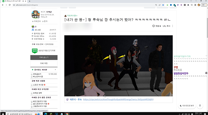
Task: Open the tab search chevron in title bar
Action: click(x=191, y=1)
